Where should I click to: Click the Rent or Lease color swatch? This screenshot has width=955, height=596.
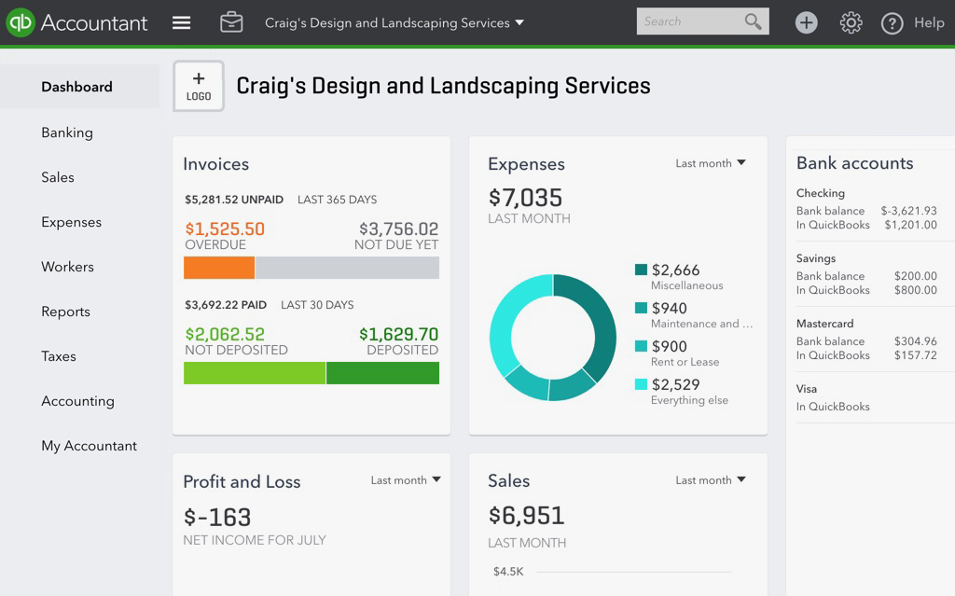(x=641, y=345)
